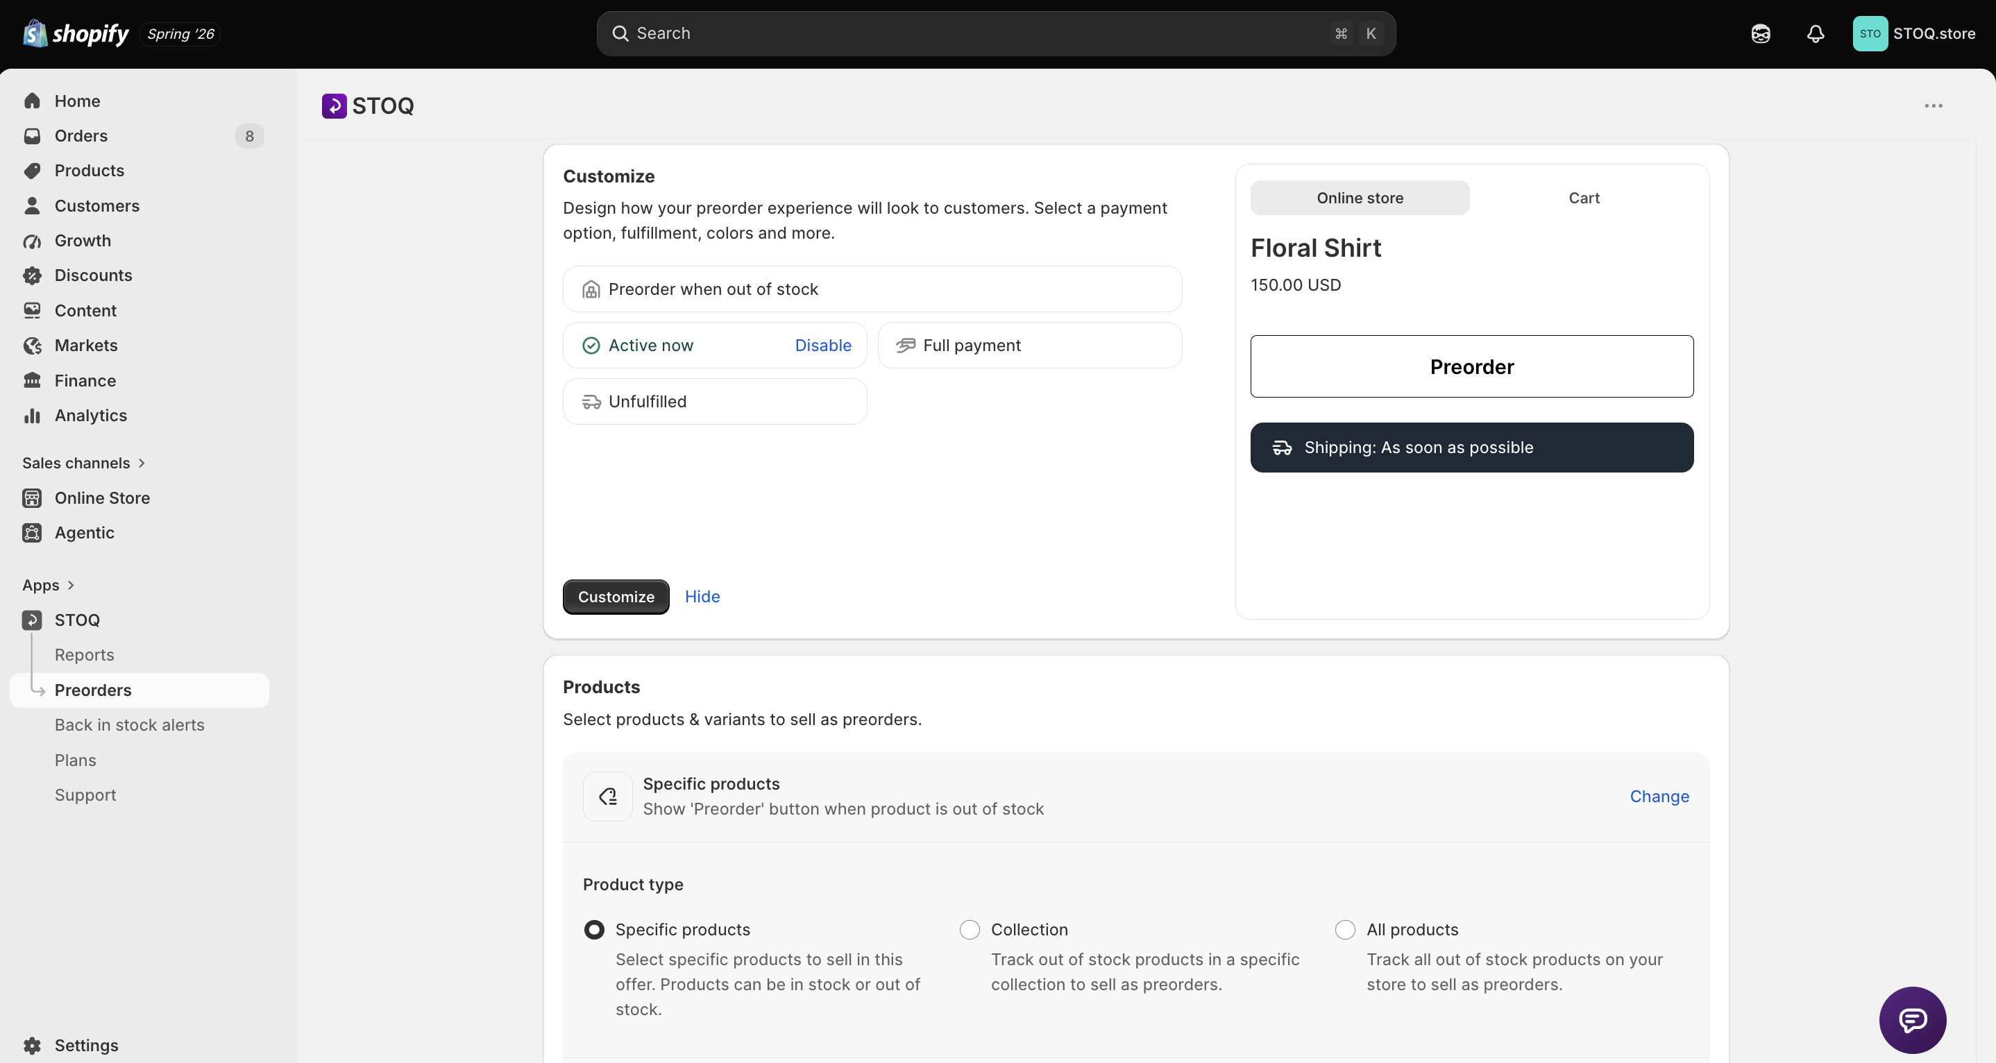Viewport: 1996px width, 1063px height.
Task: Click the STOQ app icon in sidebar
Action: [32, 620]
